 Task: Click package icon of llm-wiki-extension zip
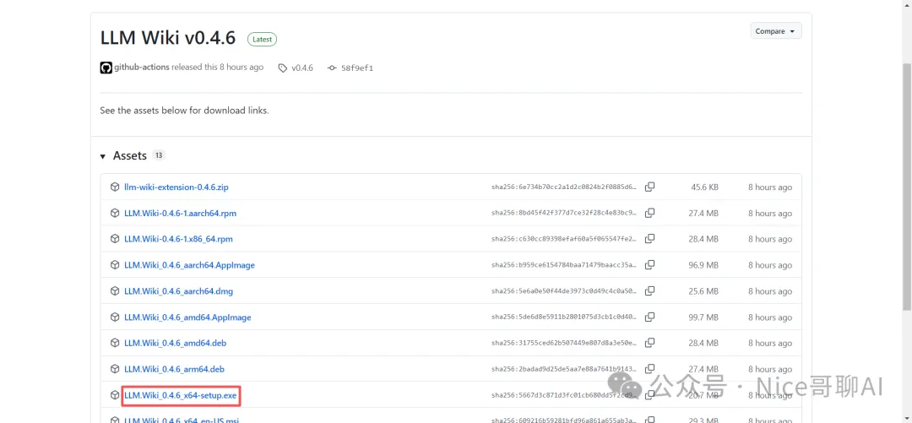coord(115,187)
